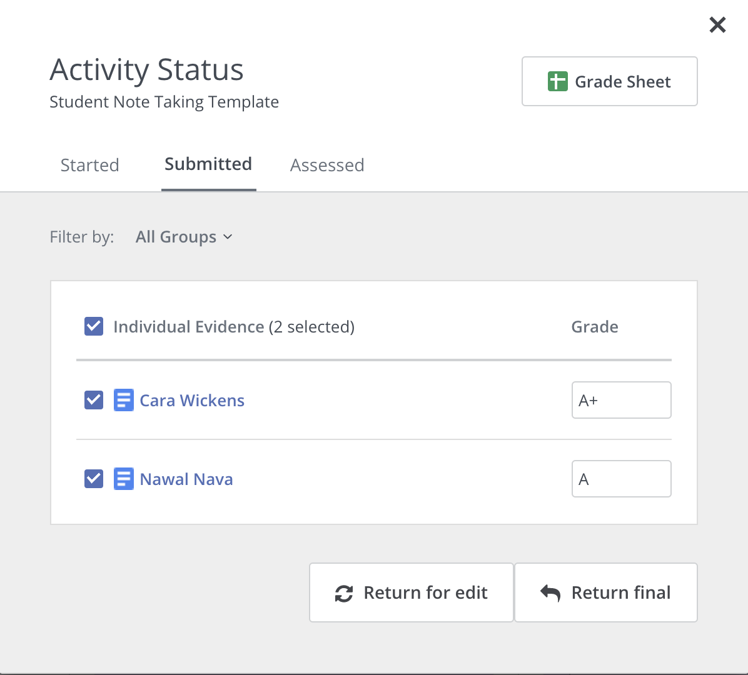Image resolution: width=748 pixels, height=675 pixels.
Task: Open Cara Wickens document icon
Action: click(x=124, y=400)
